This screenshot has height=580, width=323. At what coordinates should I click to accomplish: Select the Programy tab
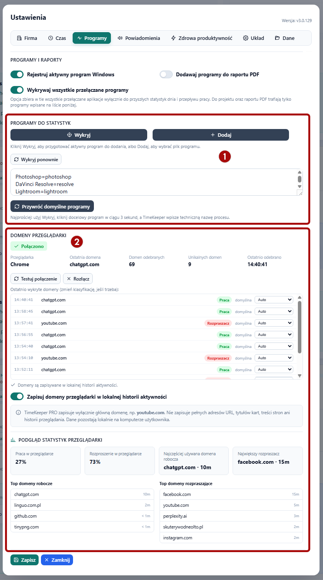click(92, 38)
